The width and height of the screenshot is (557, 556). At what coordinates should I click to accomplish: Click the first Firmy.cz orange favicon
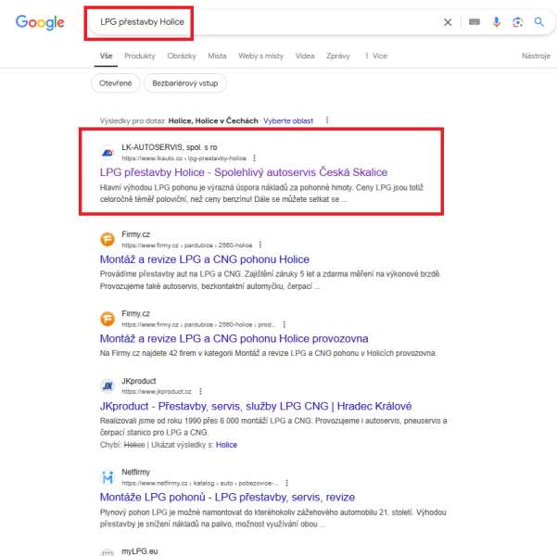[108, 239]
